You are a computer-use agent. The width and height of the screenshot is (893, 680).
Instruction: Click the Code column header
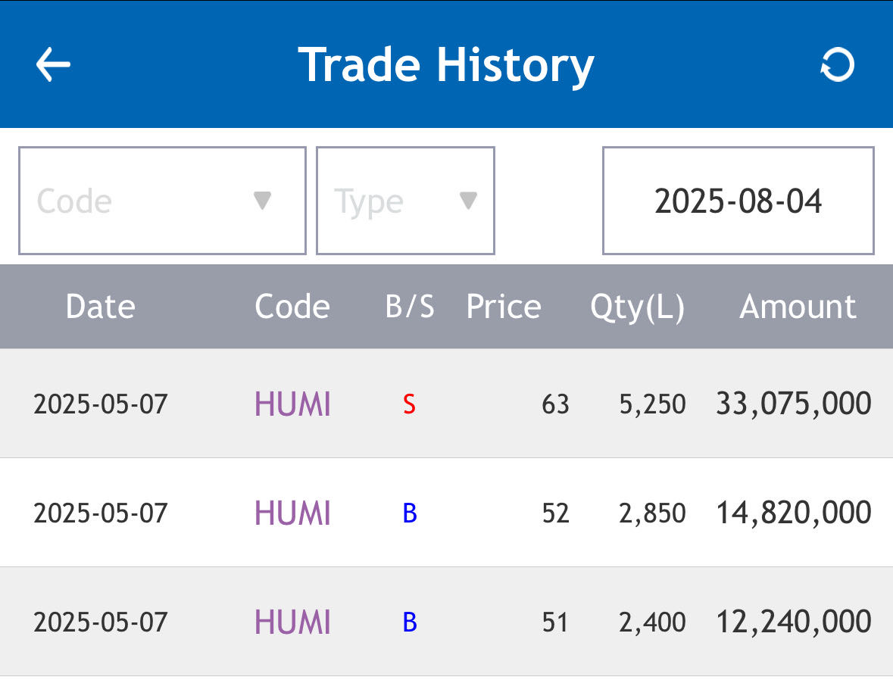coord(292,307)
